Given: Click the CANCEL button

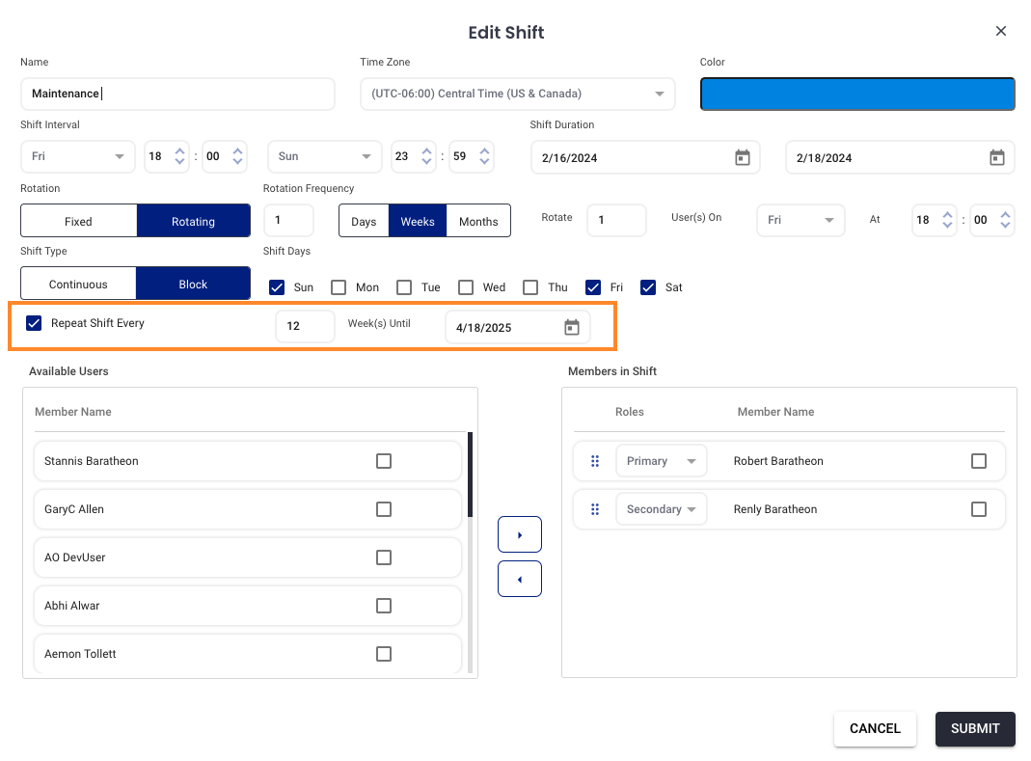Looking at the screenshot, I should (874, 728).
